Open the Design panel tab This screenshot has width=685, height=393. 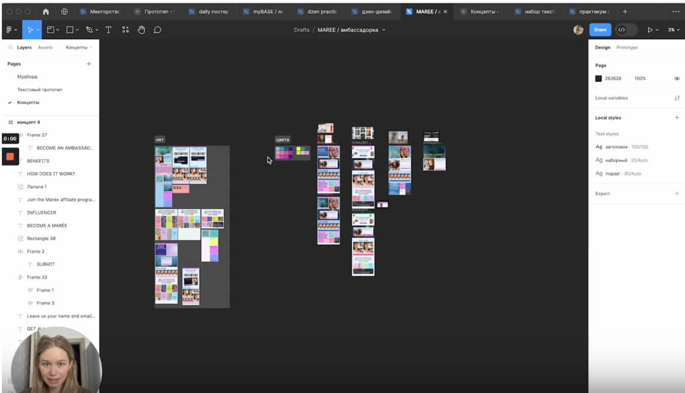coord(602,47)
